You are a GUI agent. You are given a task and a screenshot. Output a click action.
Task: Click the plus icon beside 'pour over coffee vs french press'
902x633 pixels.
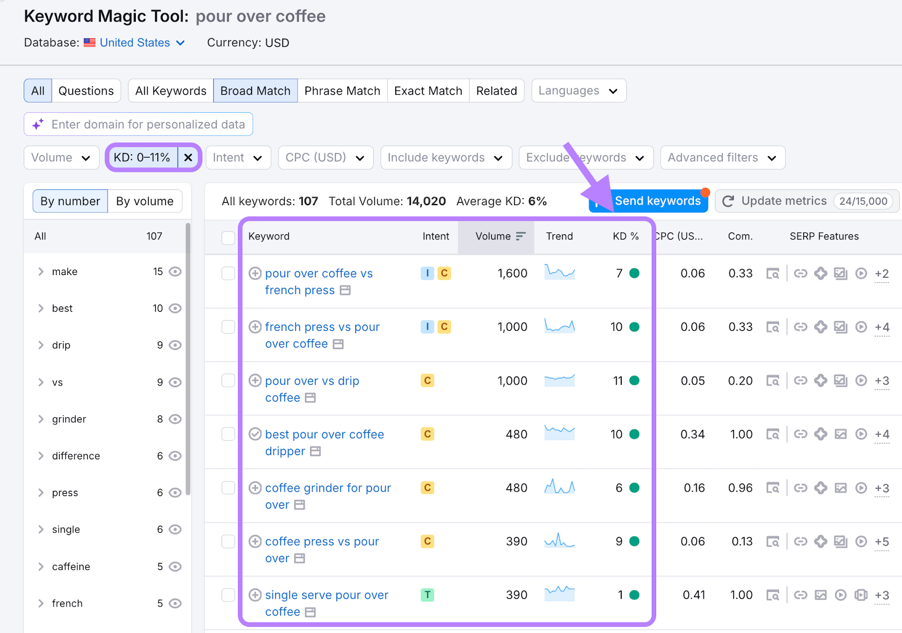pos(255,273)
